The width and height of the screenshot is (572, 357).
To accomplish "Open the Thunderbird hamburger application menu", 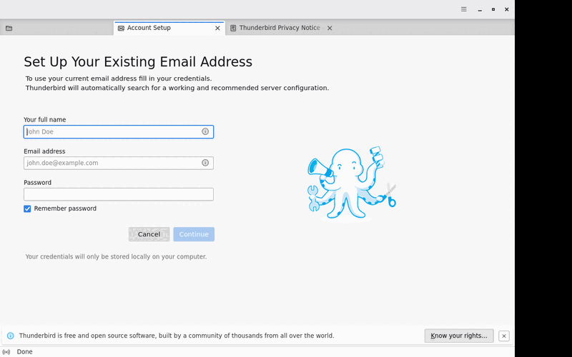I will pyautogui.click(x=463, y=9).
